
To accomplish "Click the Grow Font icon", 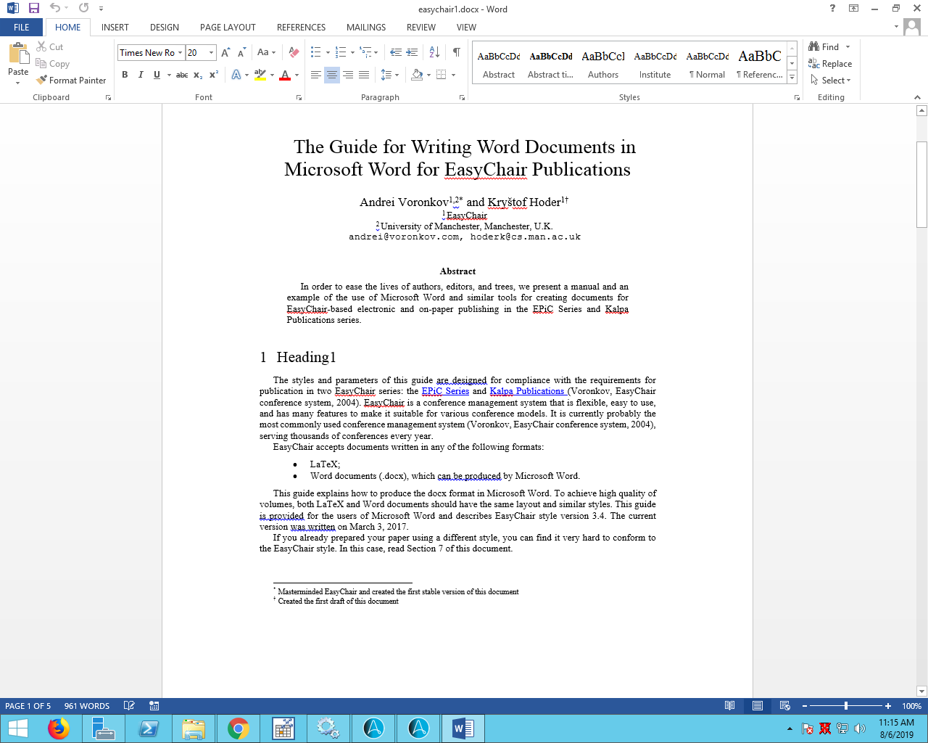I will [225, 52].
